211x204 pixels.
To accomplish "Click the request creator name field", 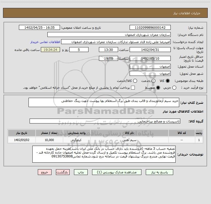I will pos(116,42).
